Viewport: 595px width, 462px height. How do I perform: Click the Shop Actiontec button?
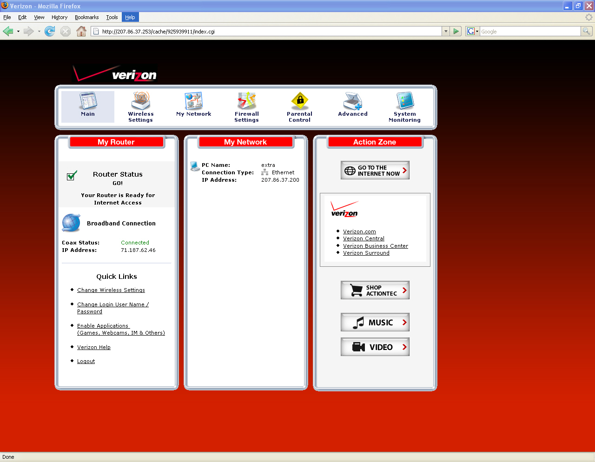point(375,290)
